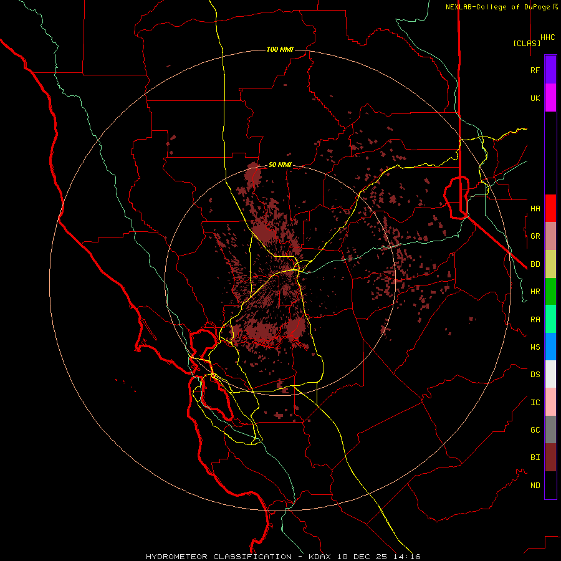
Task: Click the 'KDAX' radar site identifier
Action: (320, 557)
